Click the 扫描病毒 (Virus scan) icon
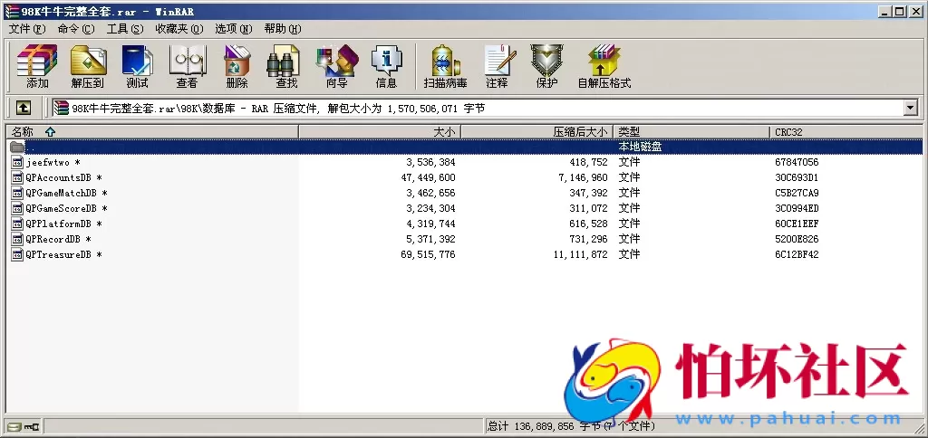The image size is (928, 438). pyautogui.click(x=445, y=66)
